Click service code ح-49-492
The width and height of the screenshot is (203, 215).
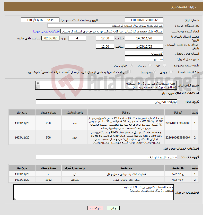[178, 180]
